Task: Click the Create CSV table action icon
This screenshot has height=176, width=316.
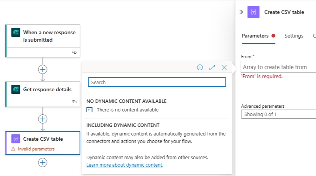Action: click(16, 139)
